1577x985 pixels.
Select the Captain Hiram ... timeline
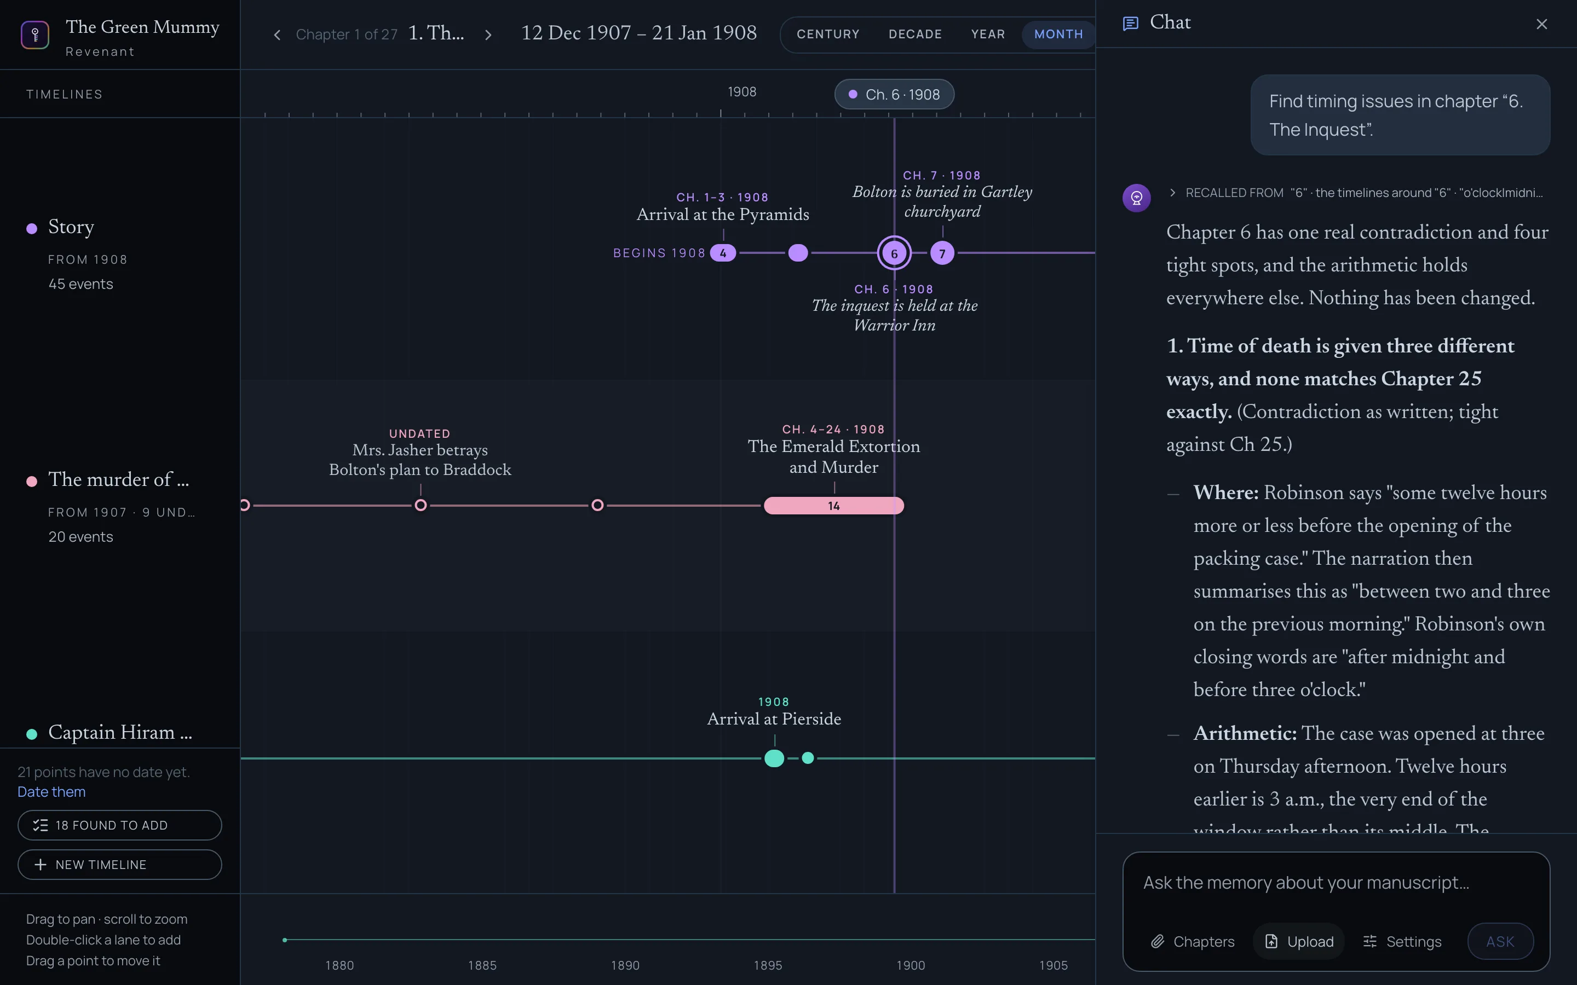tap(120, 732)
